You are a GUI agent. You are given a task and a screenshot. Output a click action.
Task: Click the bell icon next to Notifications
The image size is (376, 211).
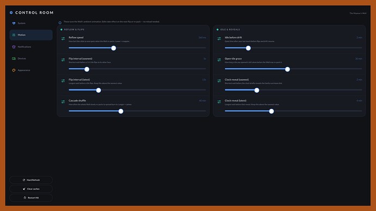[14, 47]
